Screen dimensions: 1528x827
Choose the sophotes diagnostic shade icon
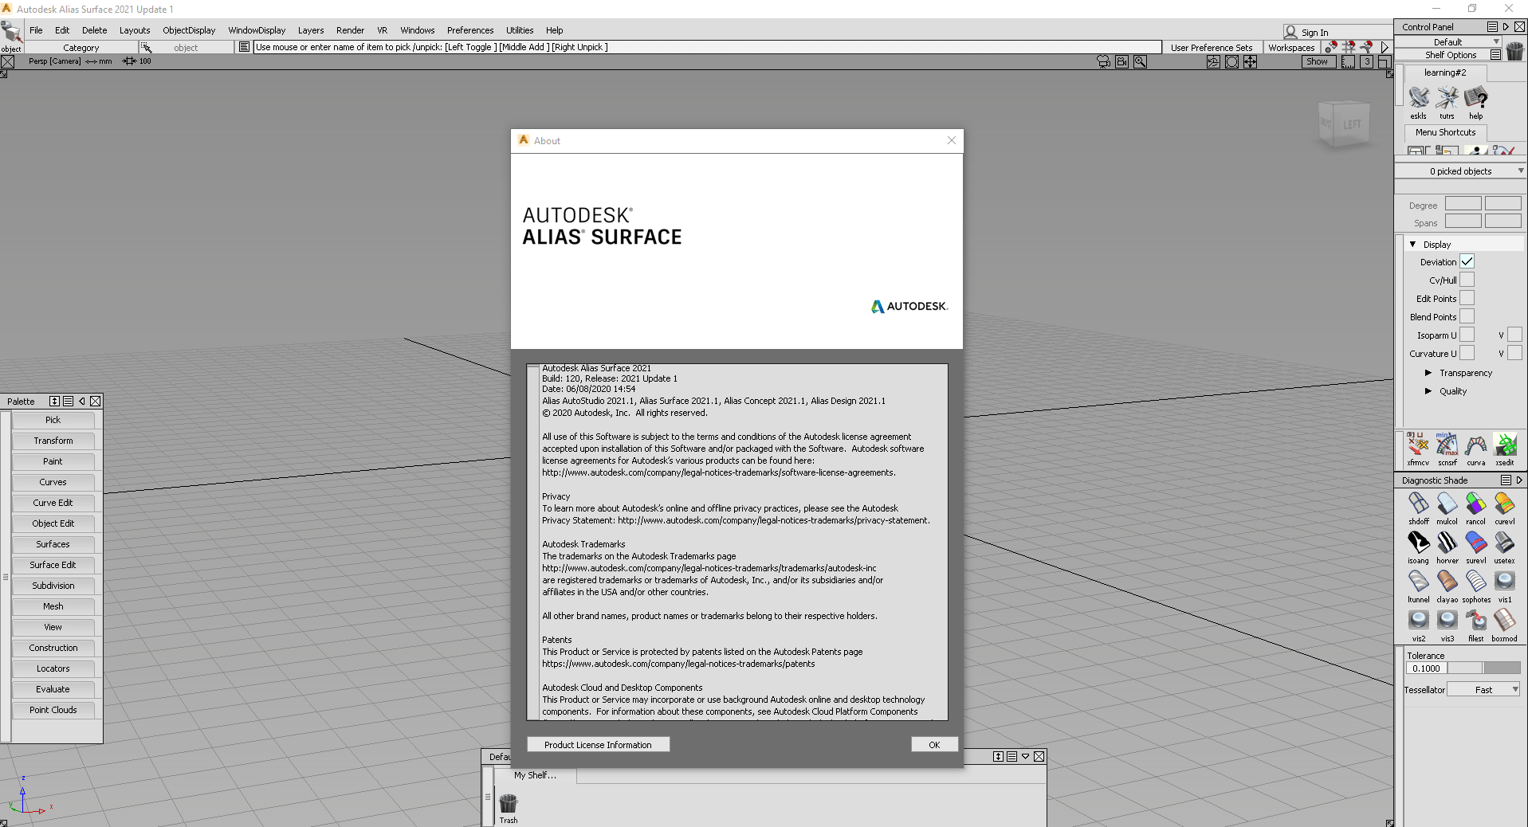[x=1476, y=582]
